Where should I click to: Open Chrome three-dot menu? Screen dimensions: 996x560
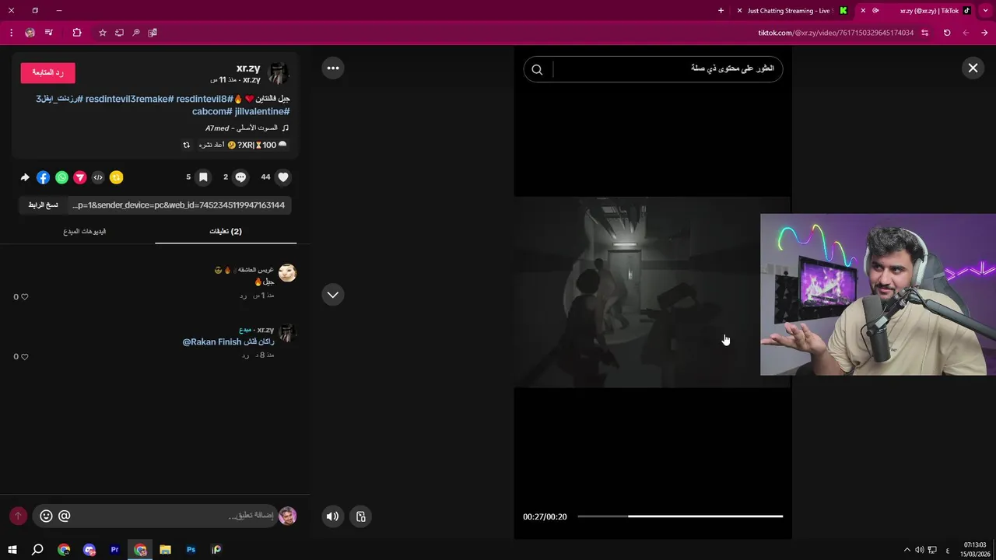[x=11, y=33]
